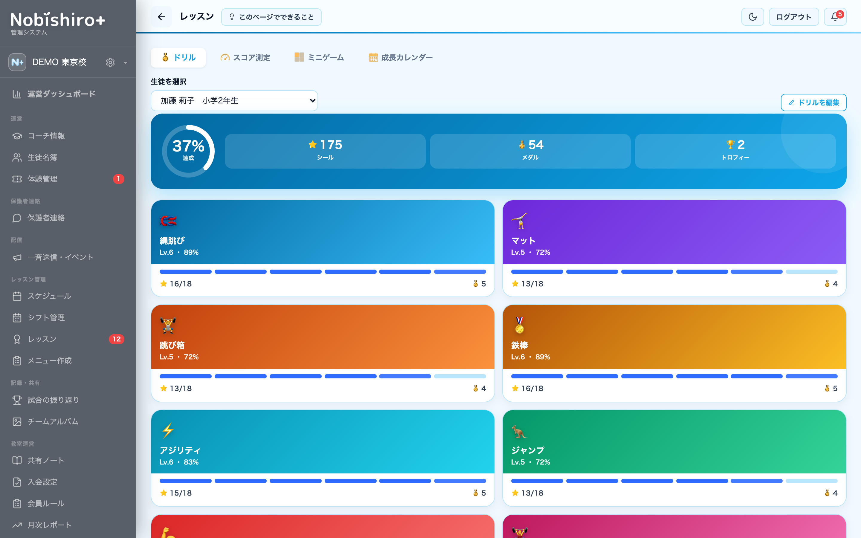Open 体験管理 in the sidebar
Screen dimensions: 861x538
pyautogui.click(x=68, y=179)
